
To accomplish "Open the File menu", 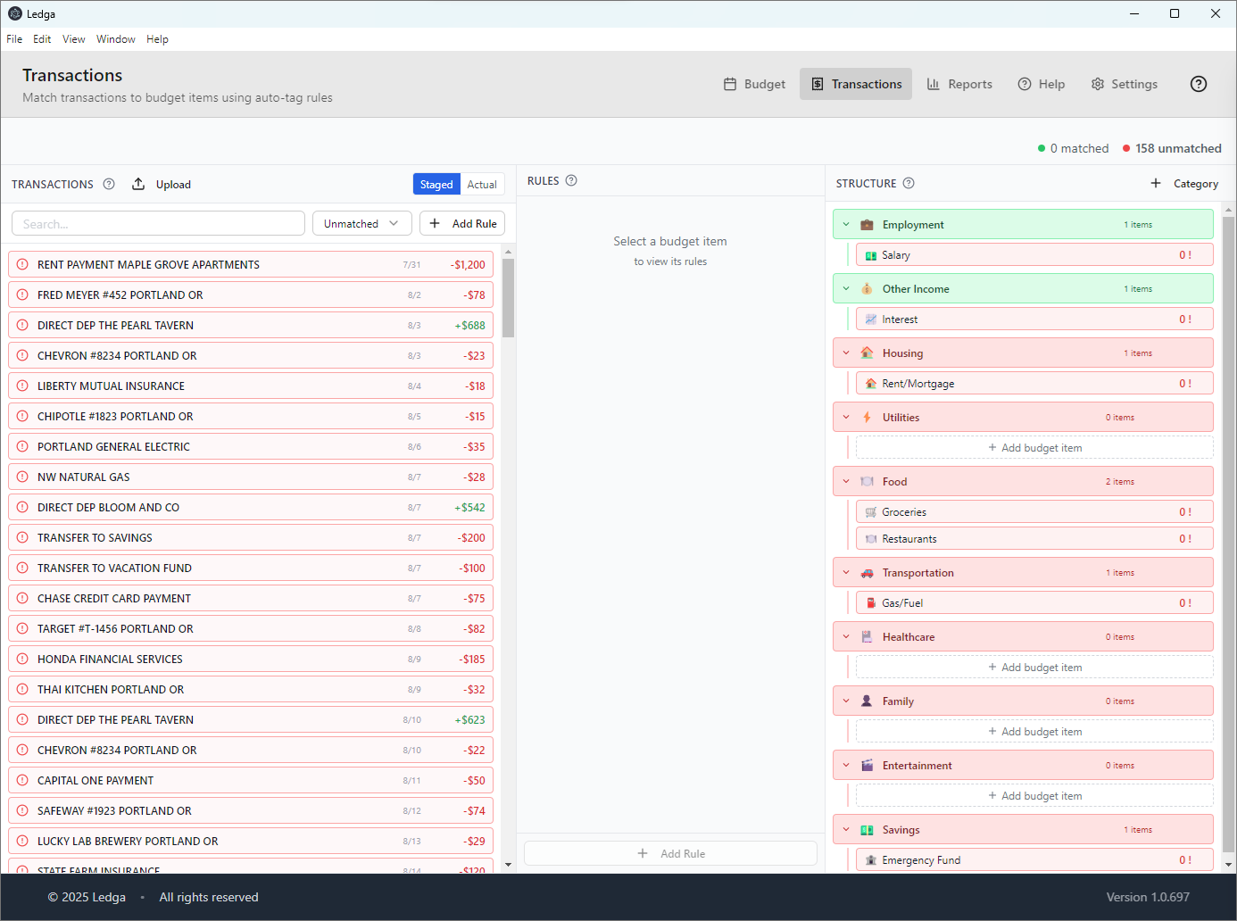I will [14, 38].
